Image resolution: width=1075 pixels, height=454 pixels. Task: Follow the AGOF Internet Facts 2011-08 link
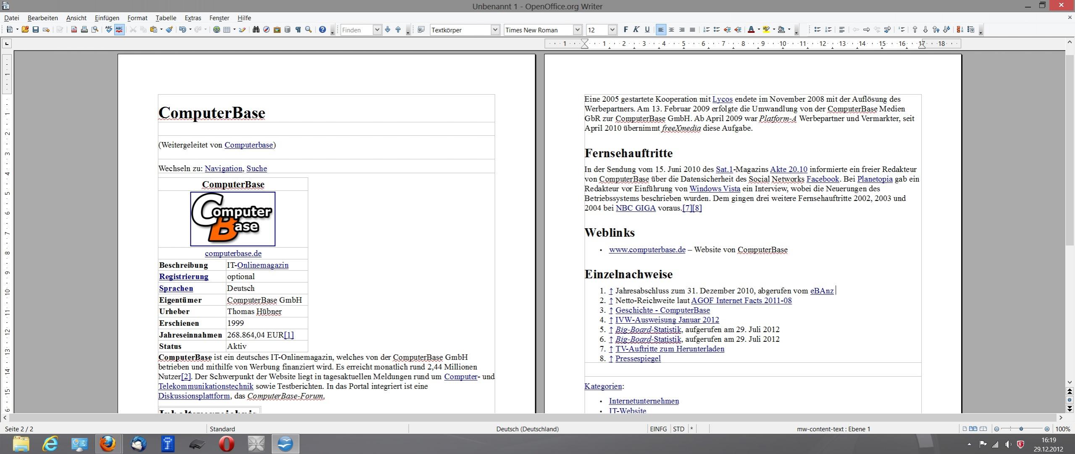pyautogui.click(x=741, y=301)
